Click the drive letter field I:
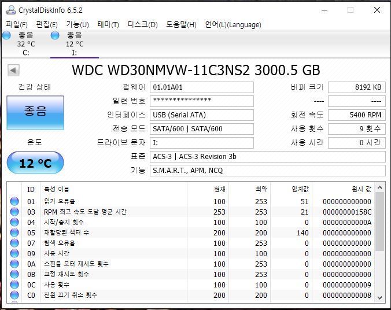 (x=201, y=143)
